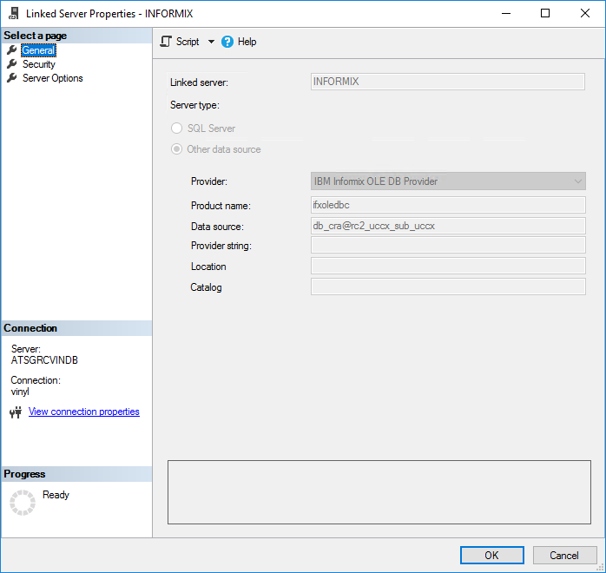The height and width of the screenshot is (573, 606).
Task: Click the Script icon in the toolbar
Action: (167, 42)
